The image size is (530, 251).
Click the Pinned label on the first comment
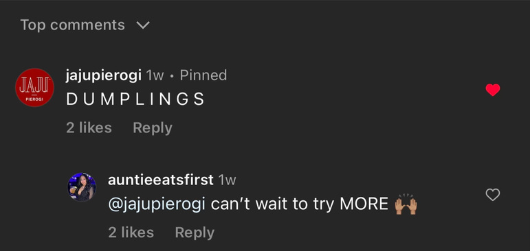pos(203,75)
